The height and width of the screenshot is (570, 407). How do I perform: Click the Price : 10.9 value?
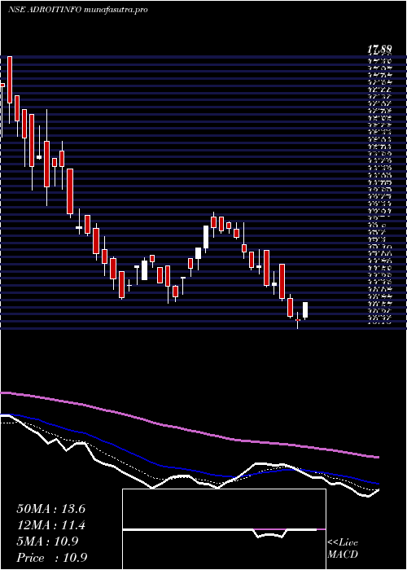(51, 558)
